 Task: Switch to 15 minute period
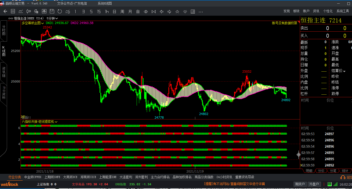(99, 11)
